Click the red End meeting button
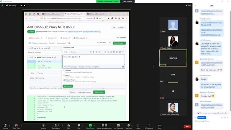Screen dimensions: 231x130 pyautogui.click(x=187, y=126)
